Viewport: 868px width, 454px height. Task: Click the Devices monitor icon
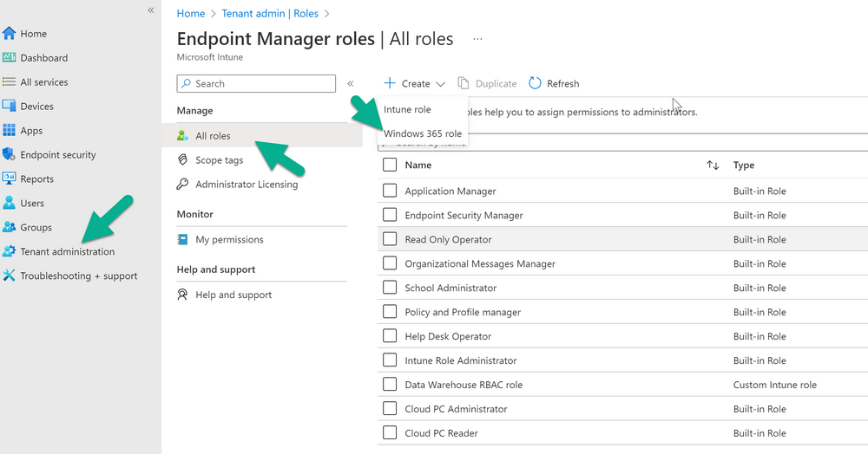tap(9, 106)
